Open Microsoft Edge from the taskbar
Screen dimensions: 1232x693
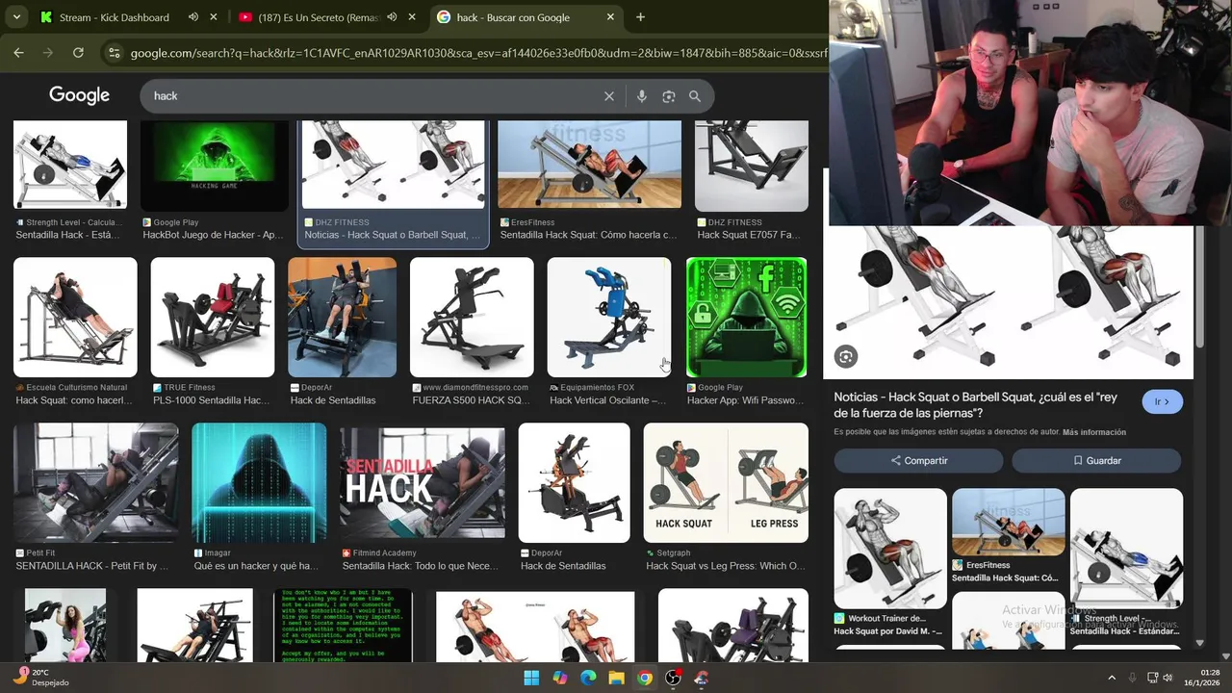[x=588, y=678]
